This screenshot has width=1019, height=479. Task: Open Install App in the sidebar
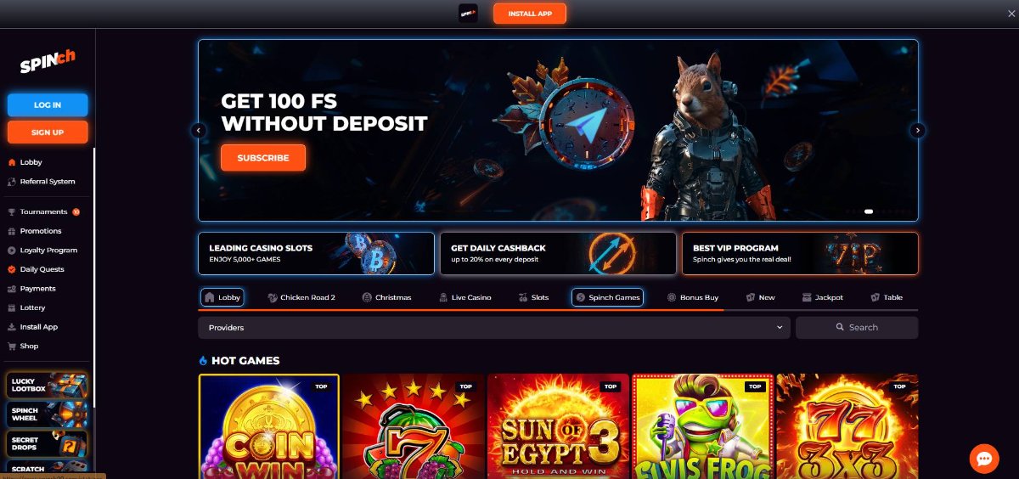[x=39, y=327]
